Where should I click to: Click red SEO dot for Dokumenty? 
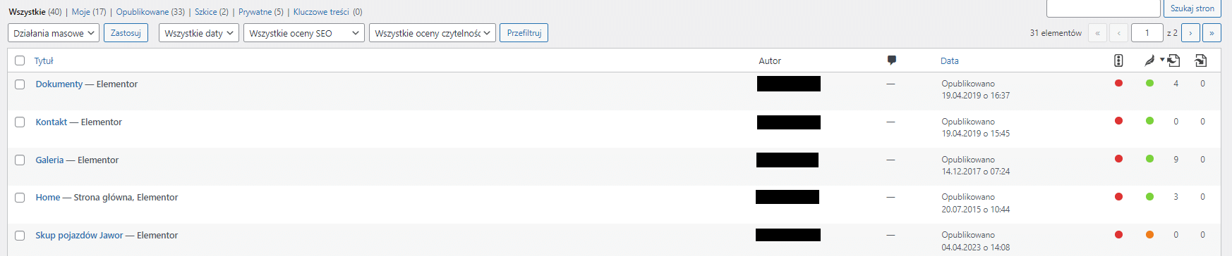point(1118,83)
